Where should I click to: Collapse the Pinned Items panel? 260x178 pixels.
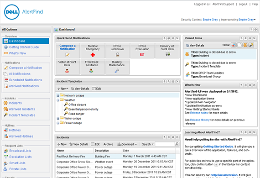point(245,38)
